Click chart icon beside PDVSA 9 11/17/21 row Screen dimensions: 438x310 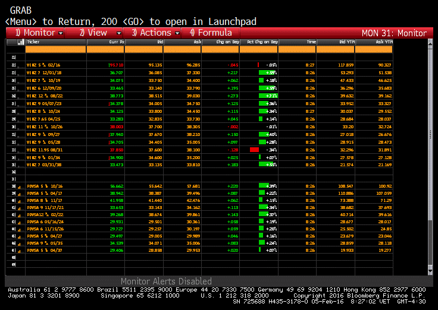pos(19,208)
